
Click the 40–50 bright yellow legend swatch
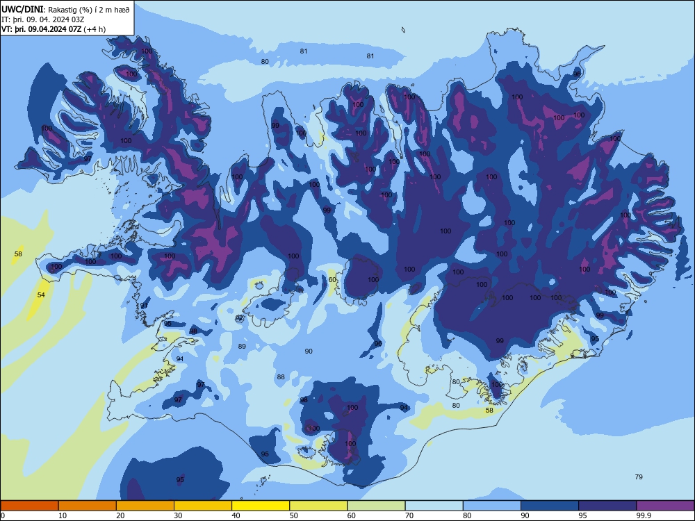pos(261,506)
